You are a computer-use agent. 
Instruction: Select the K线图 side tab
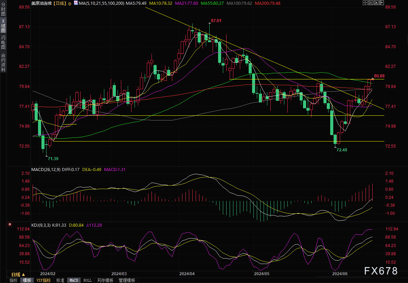(x=3, y=26)
